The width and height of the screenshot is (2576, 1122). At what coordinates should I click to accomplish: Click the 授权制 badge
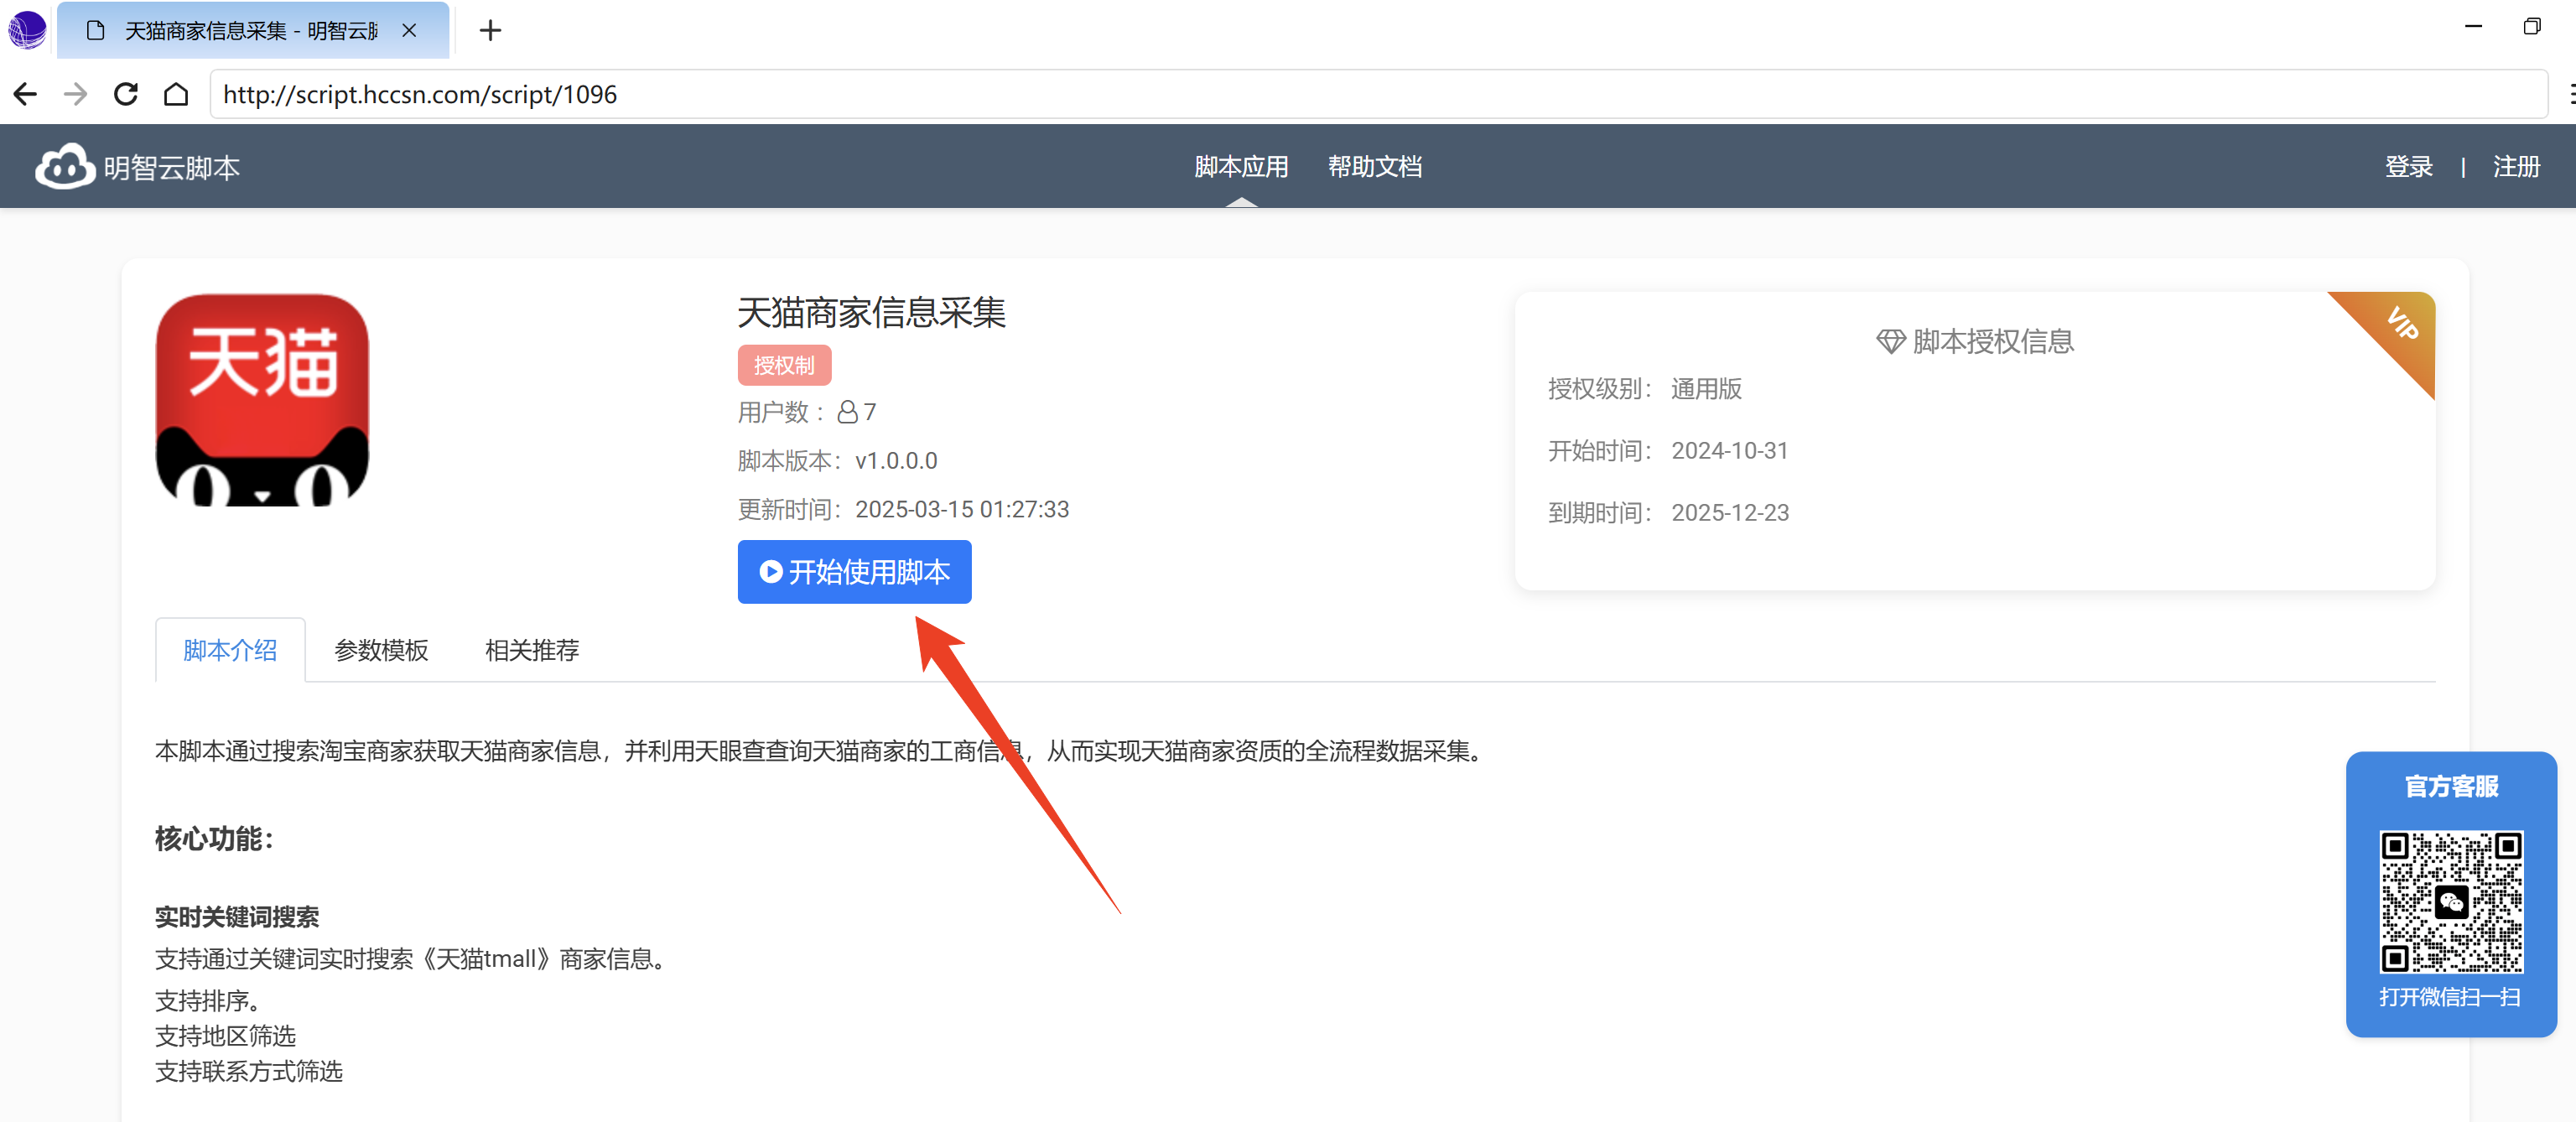coord(784,365)
